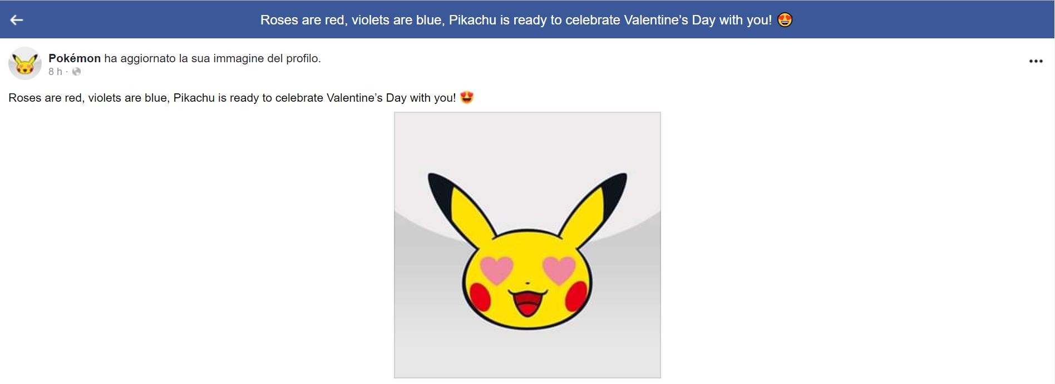
Task: Click the back arrow in header
Action: [17, 20]
